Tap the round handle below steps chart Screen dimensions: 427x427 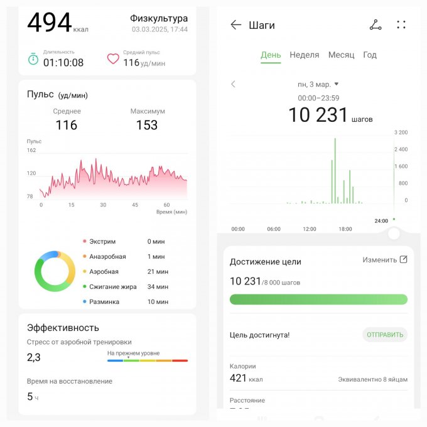pyautogui.click(x=394, y=234)
